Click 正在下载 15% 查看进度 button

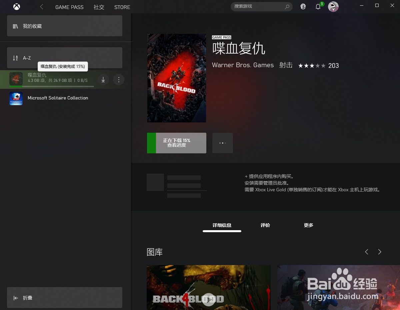pyautogui.click(x=177, y=143)
